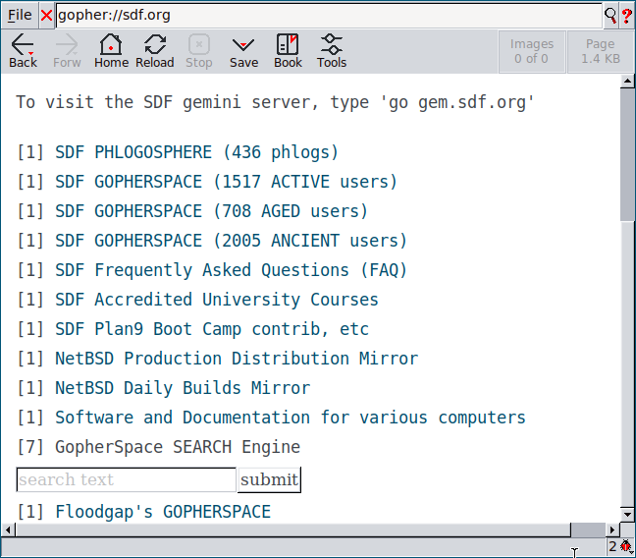Open the File menu

(20, 16)
